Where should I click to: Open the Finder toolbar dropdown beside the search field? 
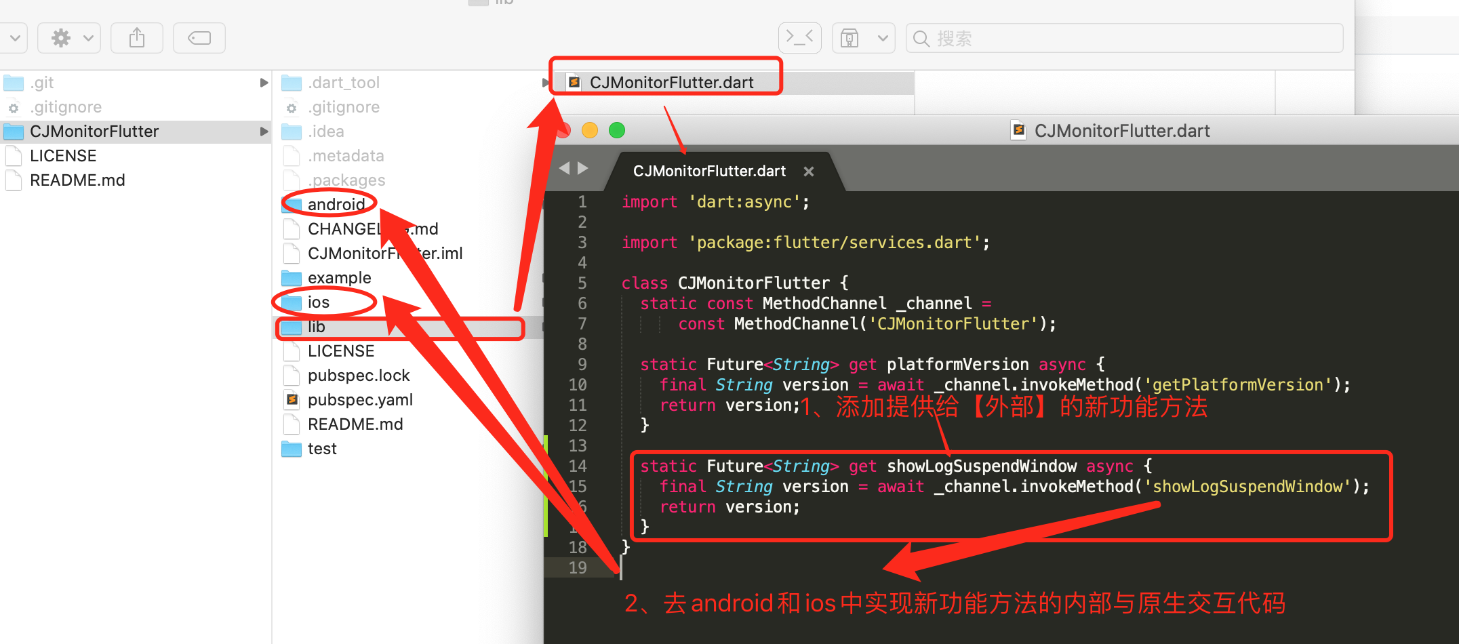[x=864, y=38]
